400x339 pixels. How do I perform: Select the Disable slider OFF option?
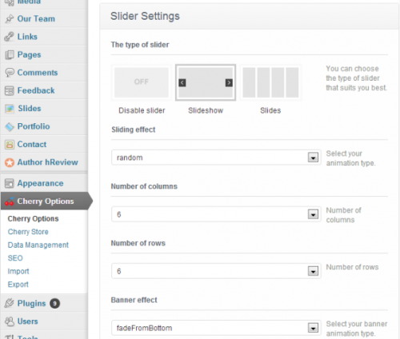(142, 82)
